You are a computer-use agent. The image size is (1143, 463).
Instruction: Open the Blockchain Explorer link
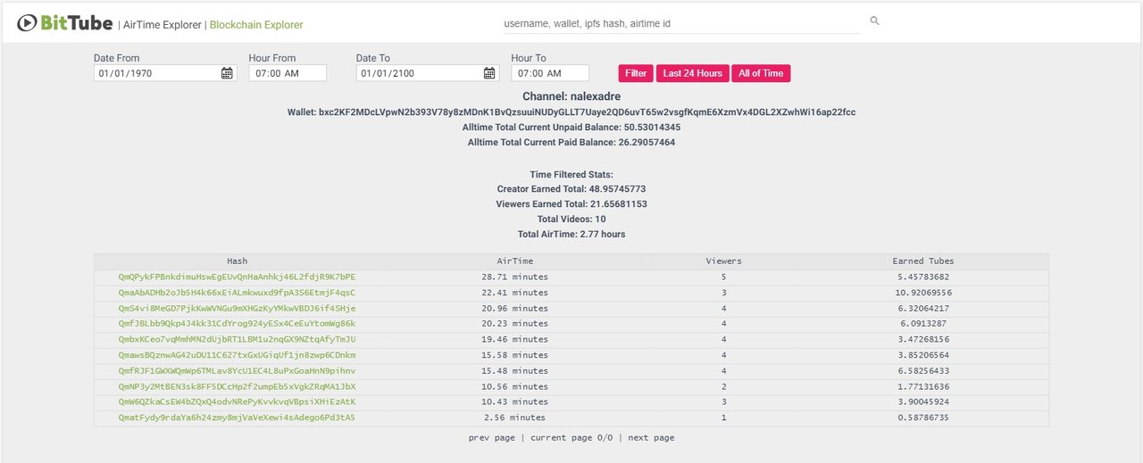[256, 25]
